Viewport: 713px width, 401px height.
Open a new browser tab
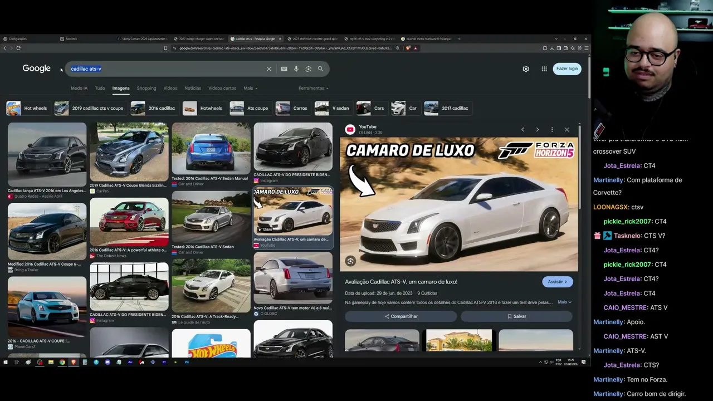(459, 39)
